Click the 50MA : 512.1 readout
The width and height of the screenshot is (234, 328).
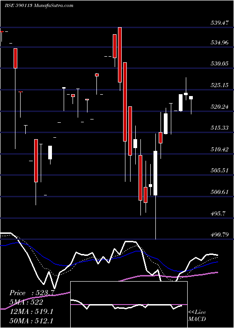point(31,321)
